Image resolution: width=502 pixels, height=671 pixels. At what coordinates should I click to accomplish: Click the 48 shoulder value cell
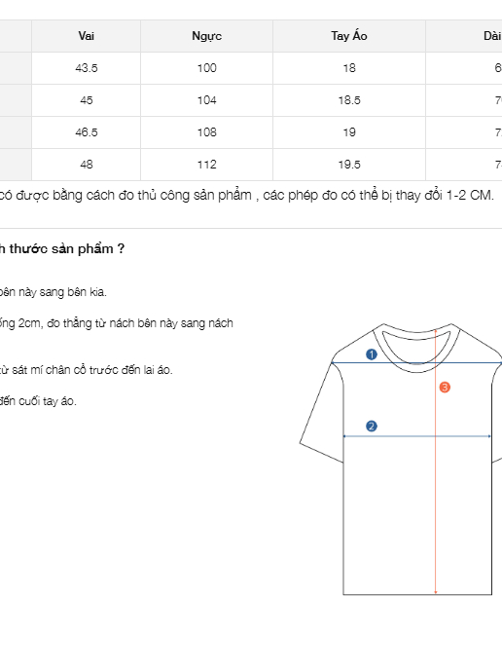coord(86,165)
